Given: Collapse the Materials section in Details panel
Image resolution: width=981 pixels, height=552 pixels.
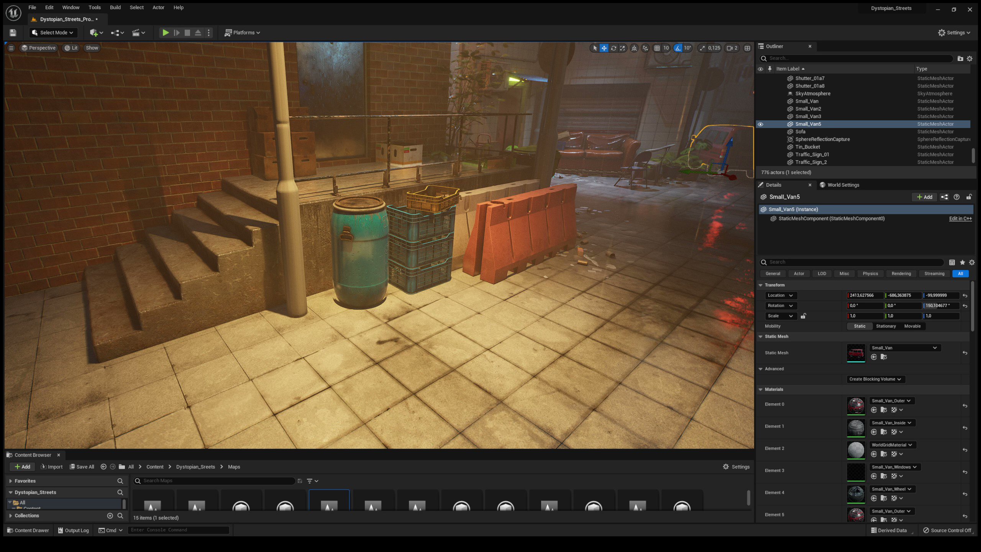Looking at the screenshot, I should point(761,389).
